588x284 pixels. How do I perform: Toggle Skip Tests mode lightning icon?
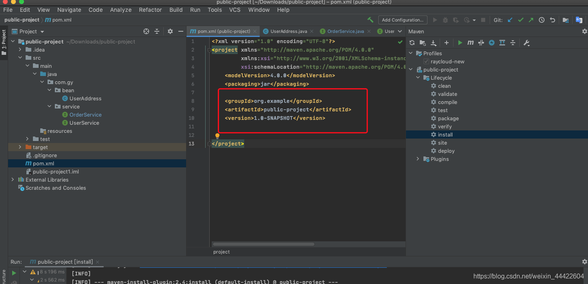(x=492, y=43)
